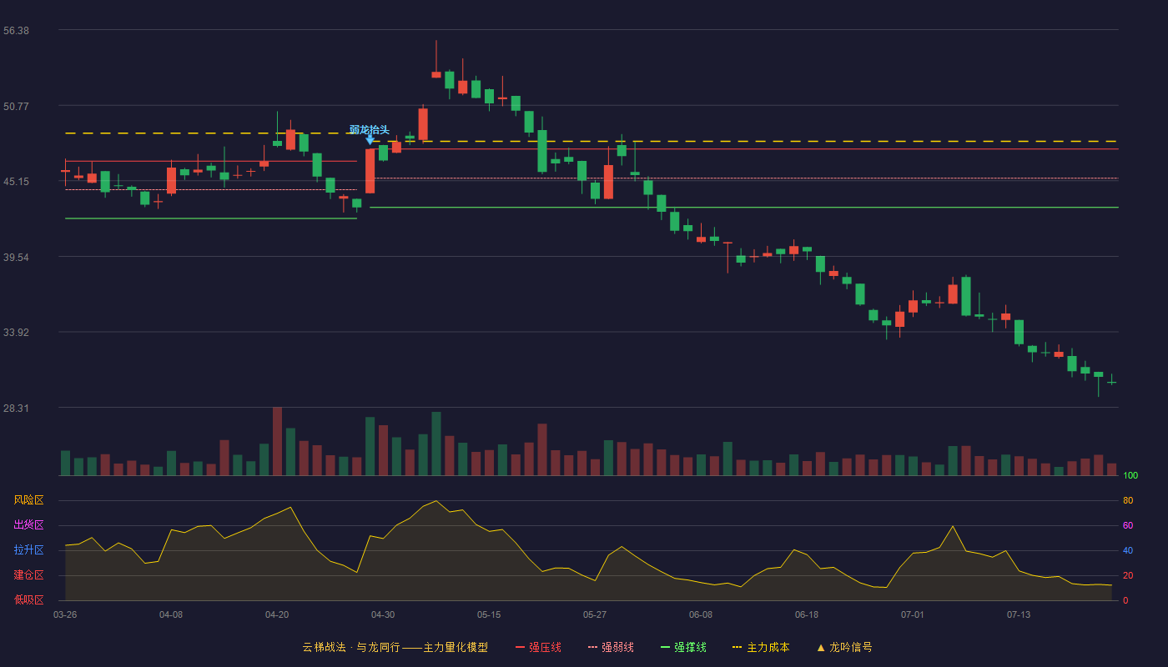Select the 建仓区 zone label
Image resolution: width=1168 pixels, height=667 pixels.
28,575
